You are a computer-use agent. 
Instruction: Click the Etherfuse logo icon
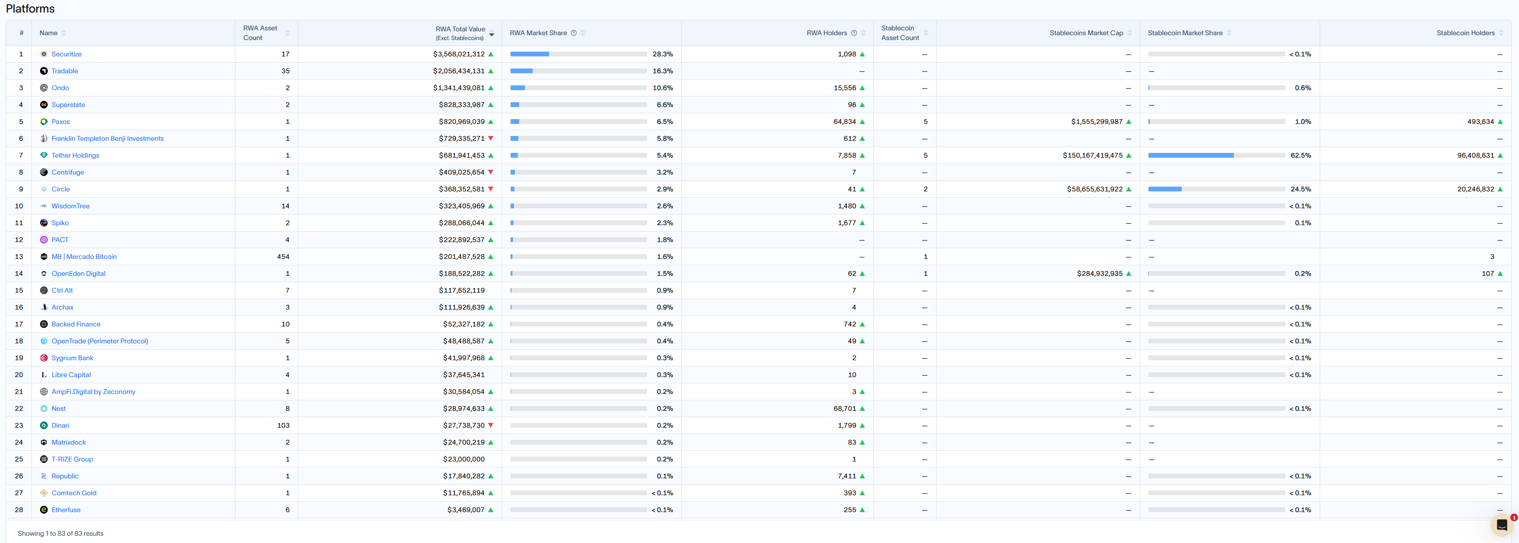coord(43,510)
